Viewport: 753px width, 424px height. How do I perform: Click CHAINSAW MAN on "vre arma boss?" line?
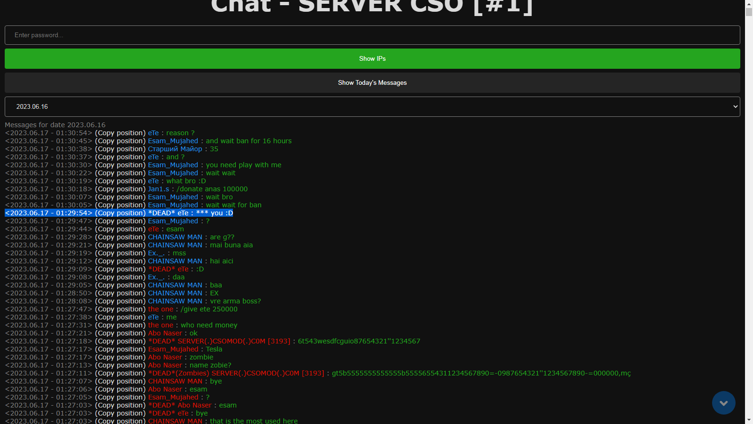pos(175,302)
